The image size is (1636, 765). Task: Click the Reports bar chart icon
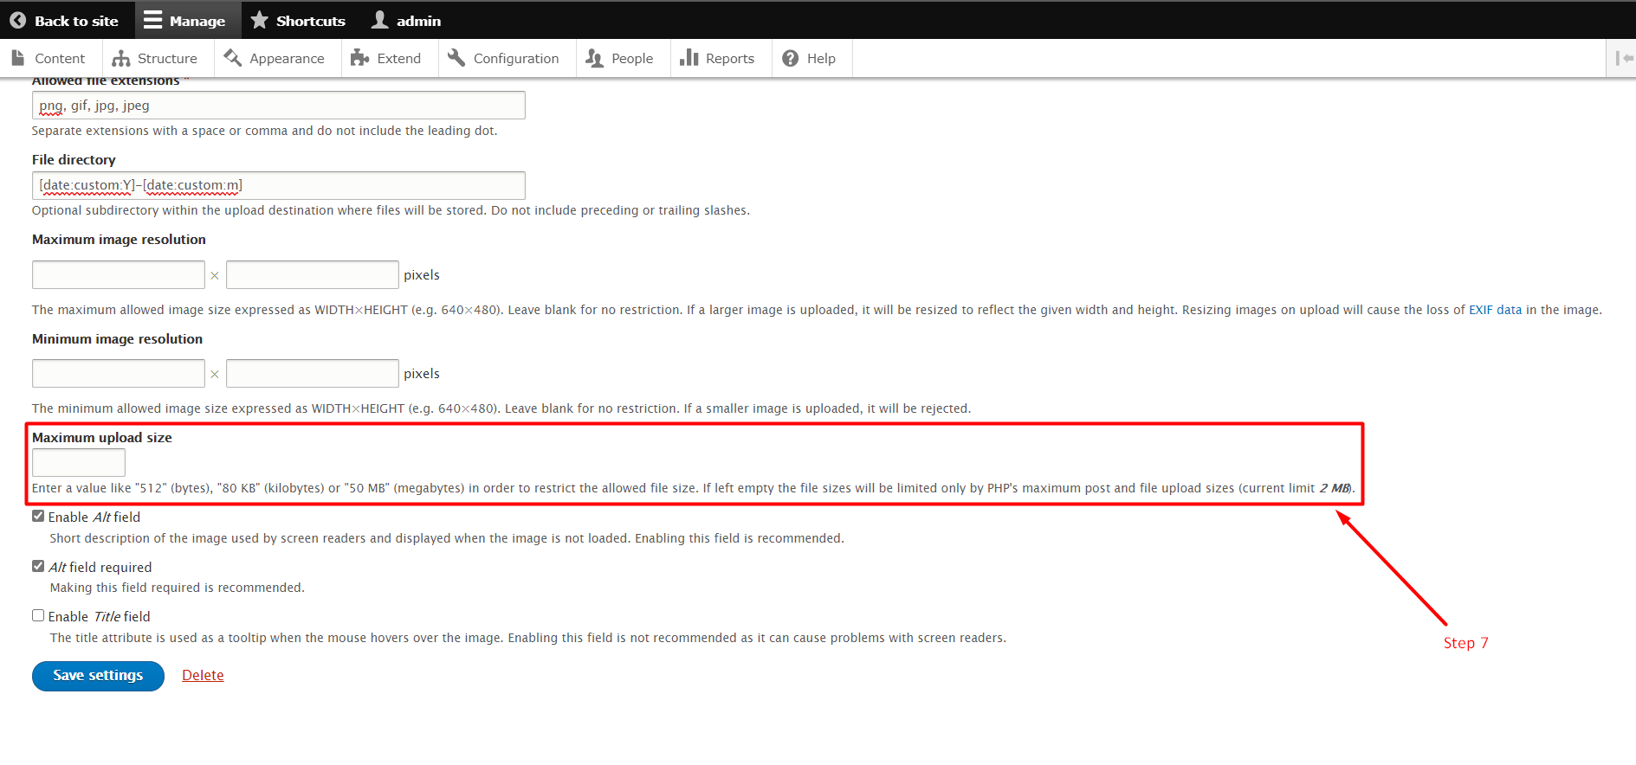(689, 58)
